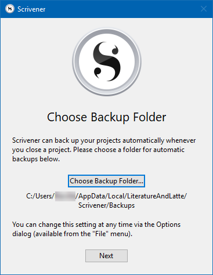Image resolution: width=213 pixels, height=275 pixels.
Task: Click the C:/Users backup path text
Action: click(x=107, y=201)
